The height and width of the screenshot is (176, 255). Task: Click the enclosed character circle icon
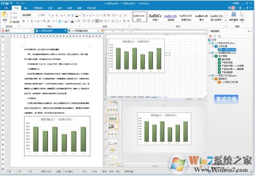78,21
